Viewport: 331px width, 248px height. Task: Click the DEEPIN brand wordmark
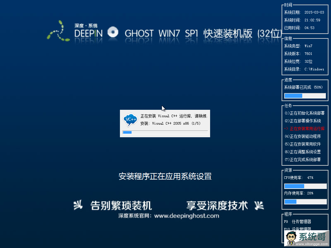pos(89,34)
